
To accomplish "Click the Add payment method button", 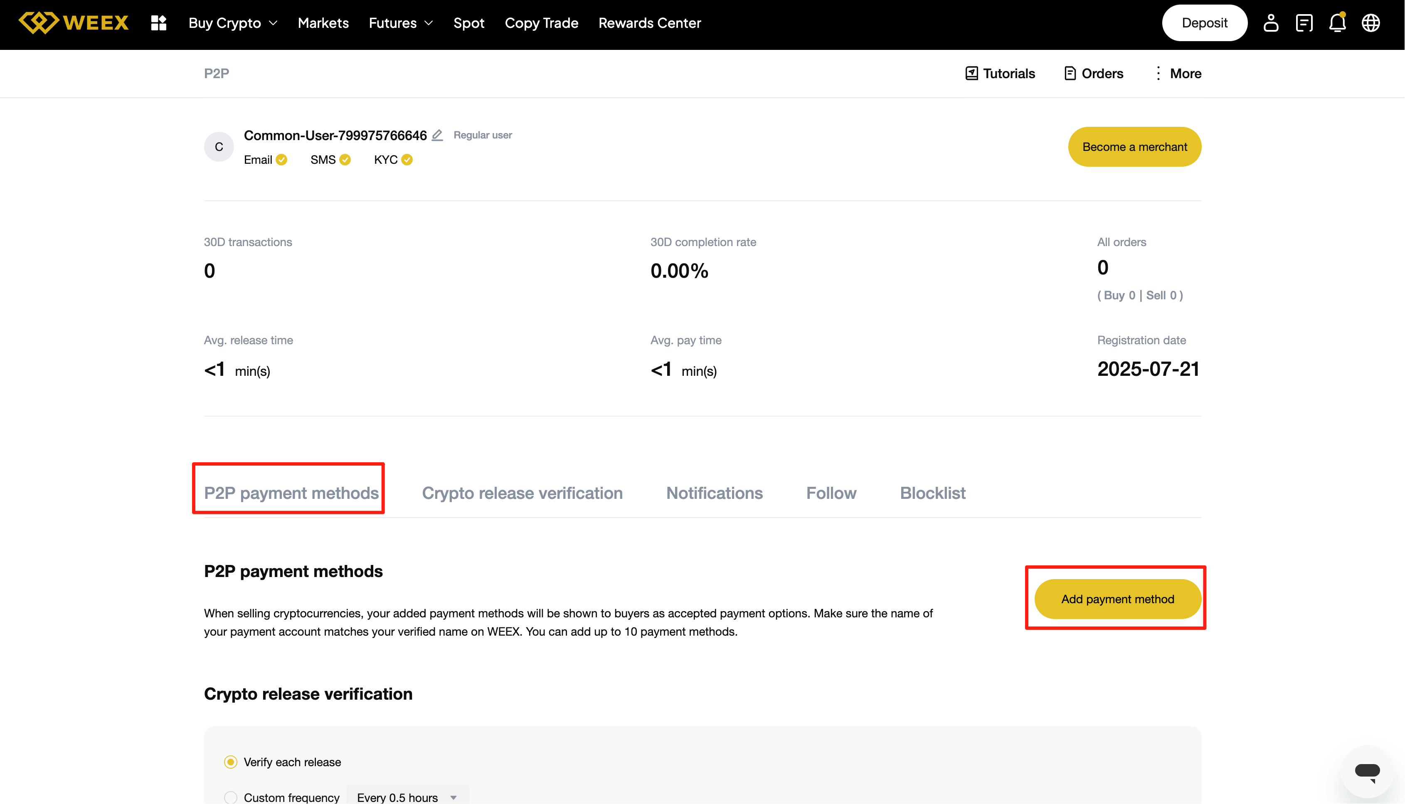I will pyautogui.click(x=1117, y=599).
